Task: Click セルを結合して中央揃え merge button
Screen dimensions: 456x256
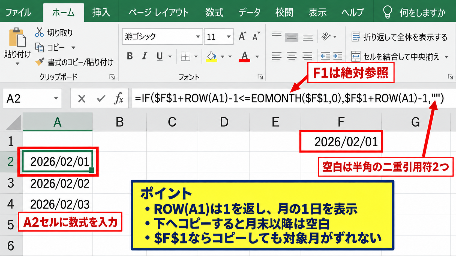Action: (x=395, y=57)
